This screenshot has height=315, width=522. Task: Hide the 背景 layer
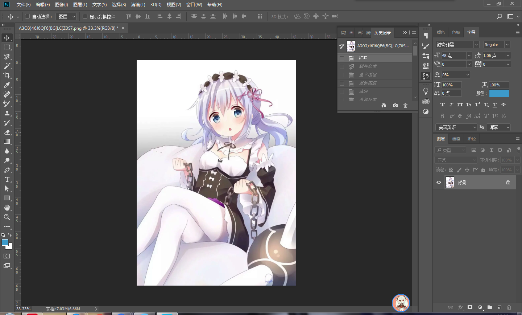click(x=439, y=183)
